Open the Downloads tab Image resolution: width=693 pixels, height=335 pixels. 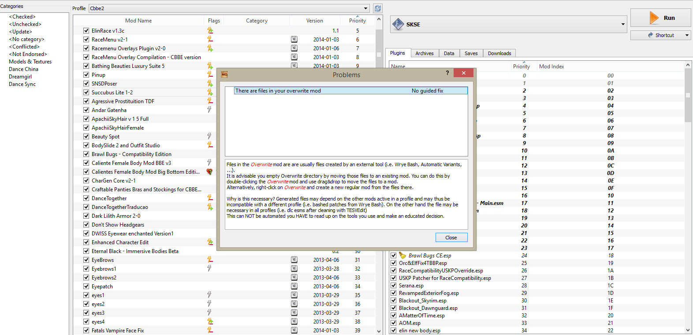[499, 53]
